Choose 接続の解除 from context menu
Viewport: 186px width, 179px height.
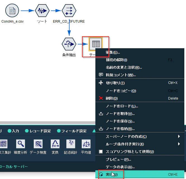tap(140, 60)
